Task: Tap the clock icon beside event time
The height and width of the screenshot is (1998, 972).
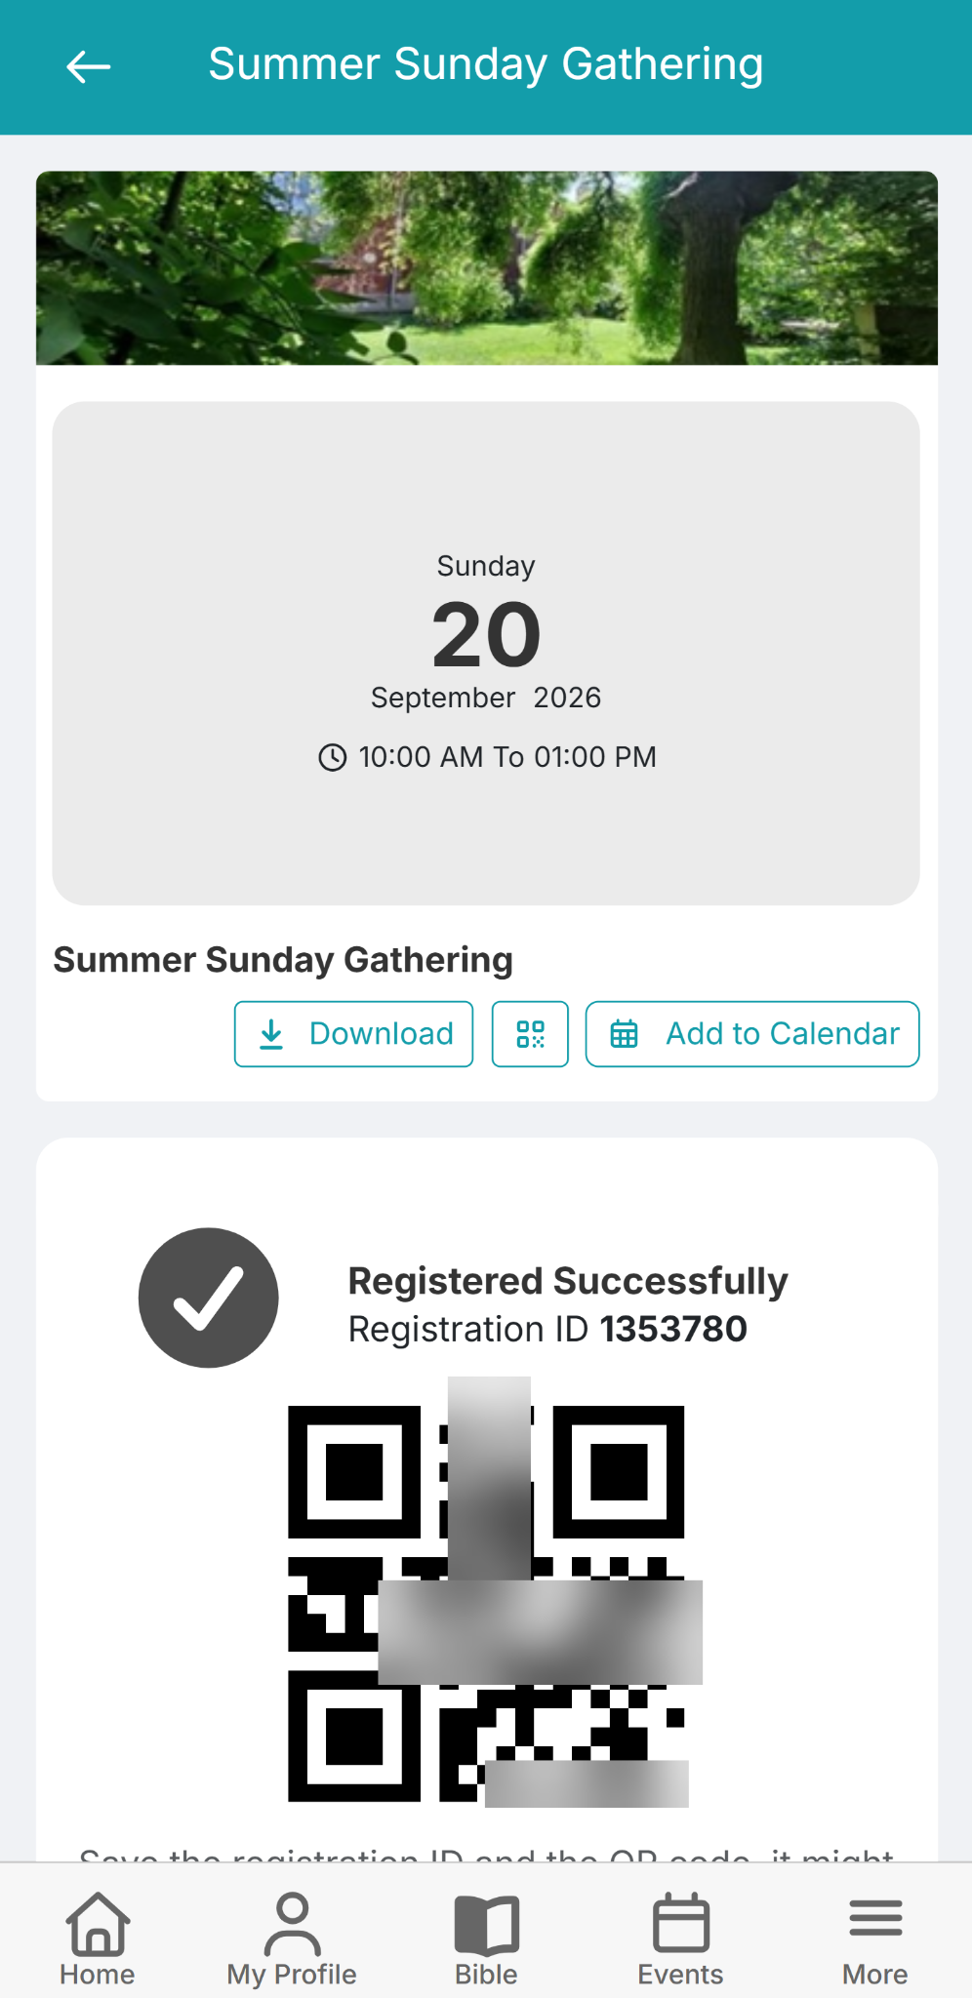Action: click(x=333, y=757)
